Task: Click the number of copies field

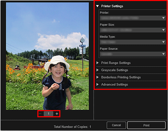Action: [x=48, y=114]
